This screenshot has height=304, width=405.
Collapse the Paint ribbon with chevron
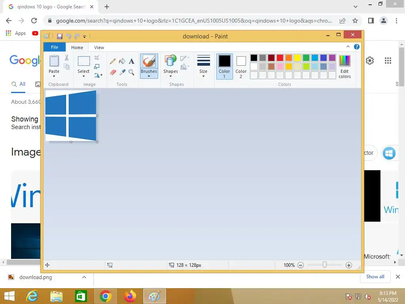coord(348,47)
